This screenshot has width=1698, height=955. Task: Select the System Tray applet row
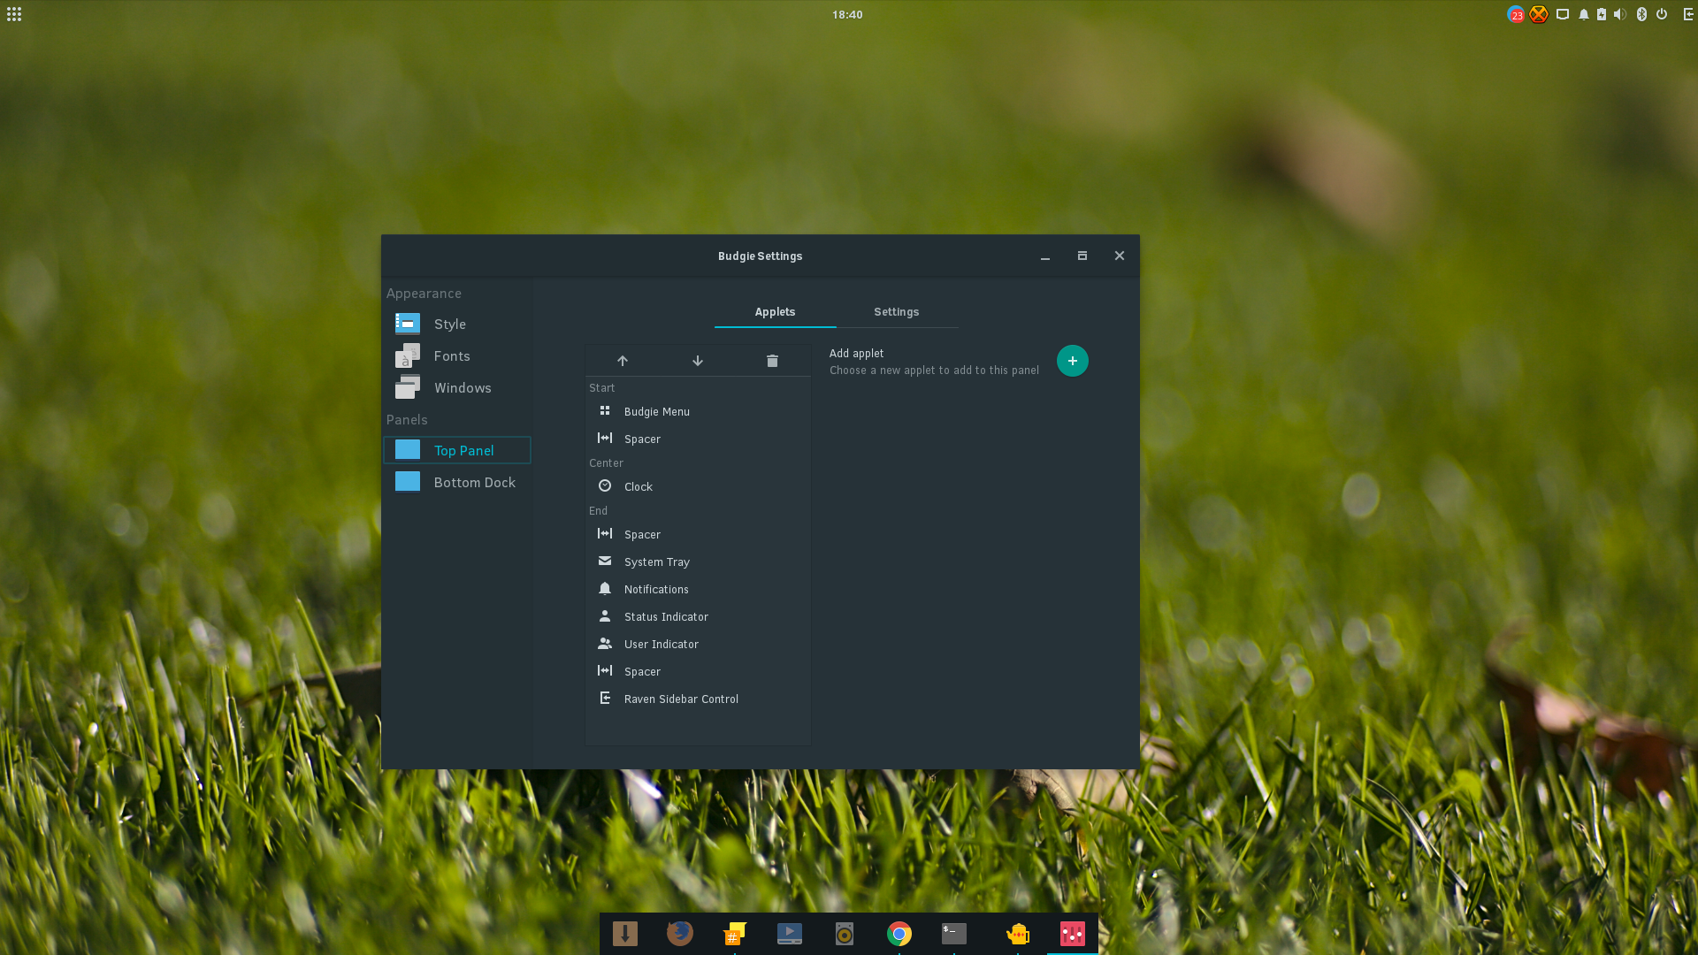click(698, 562)
